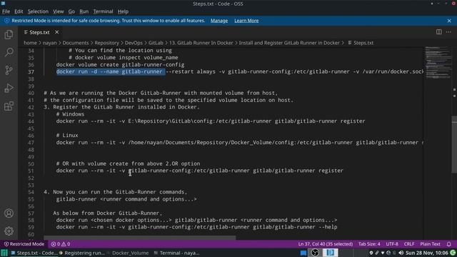Screen dimensions: 457x257
Task: Select the Steps.txt editor tab
Action: 40,32
